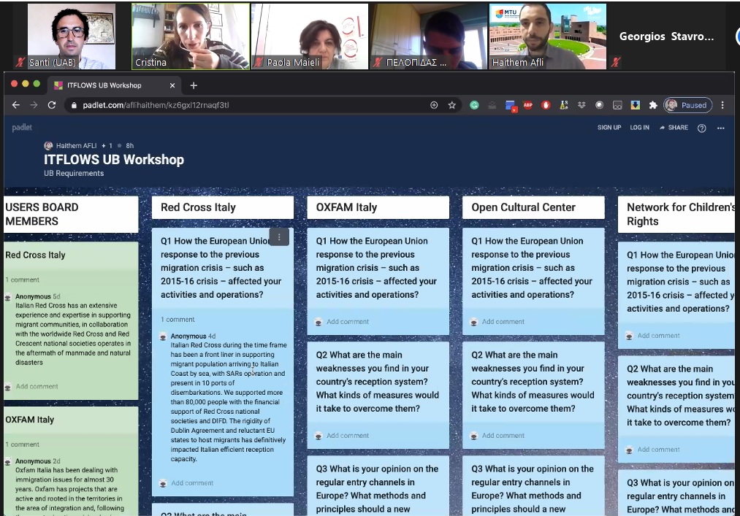Click the padlet logo
Image resolution: width=740 pixels, height=516 pixels.
point(22,127)
